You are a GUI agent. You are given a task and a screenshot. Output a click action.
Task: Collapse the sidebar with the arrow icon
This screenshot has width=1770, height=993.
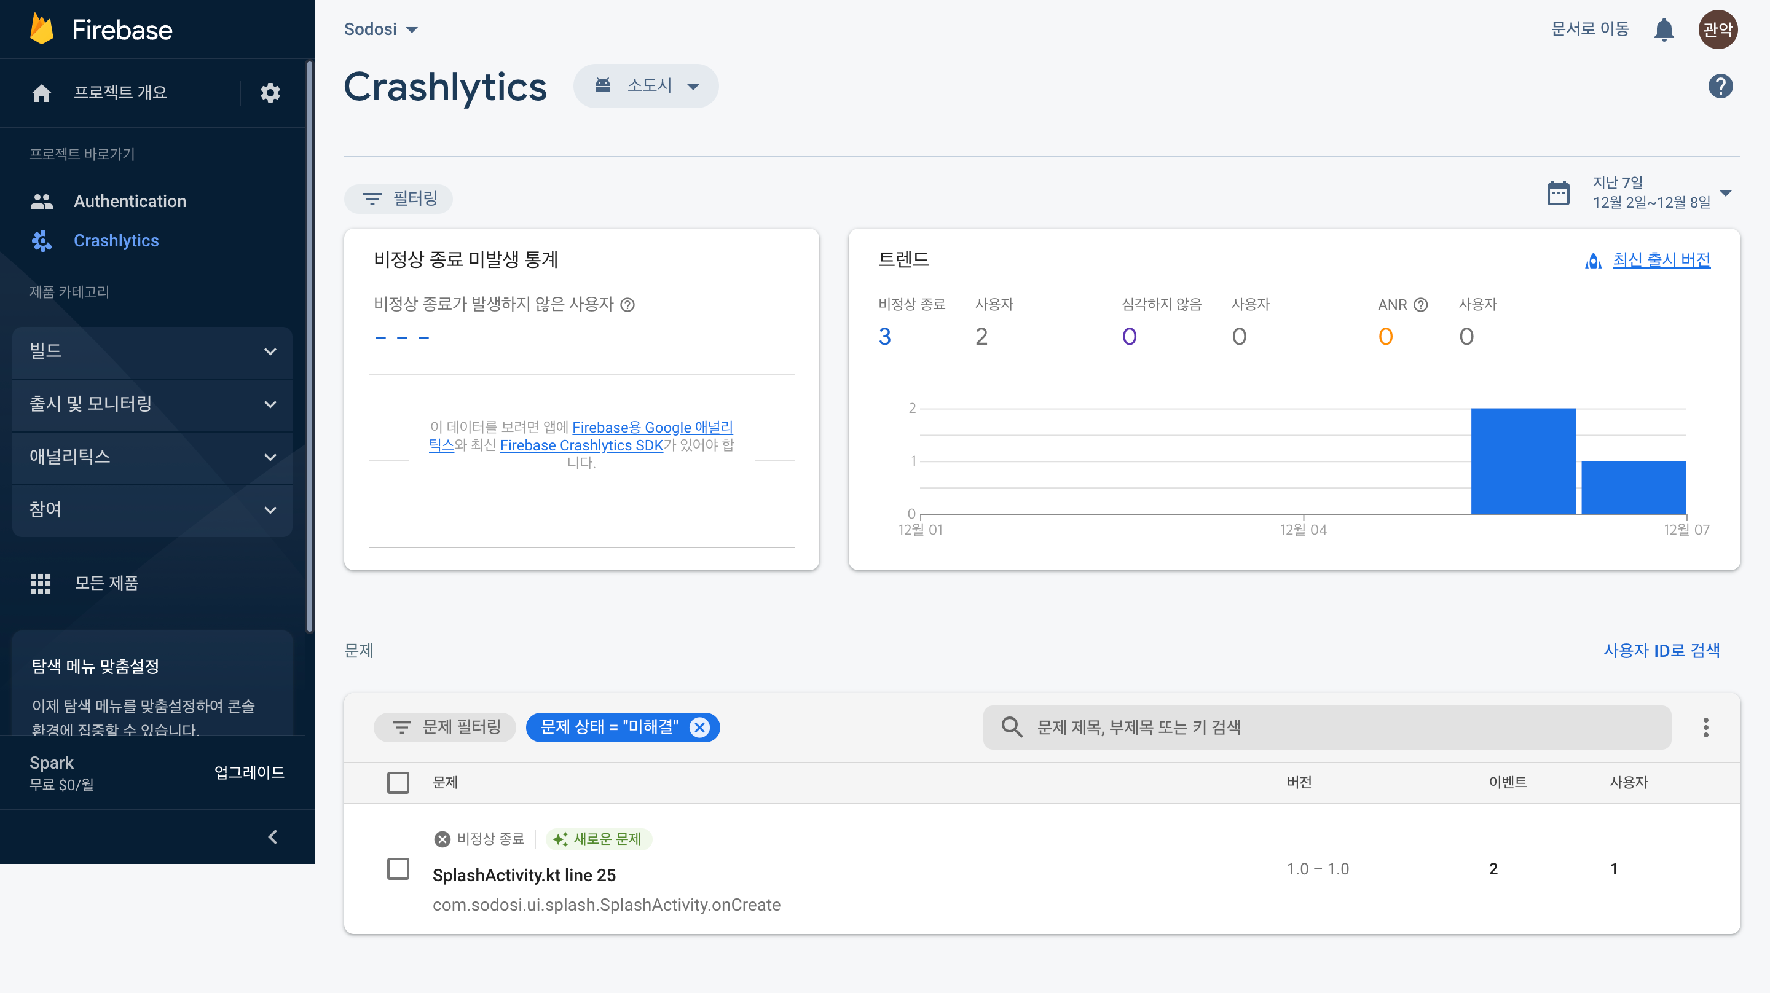(273, 836)
